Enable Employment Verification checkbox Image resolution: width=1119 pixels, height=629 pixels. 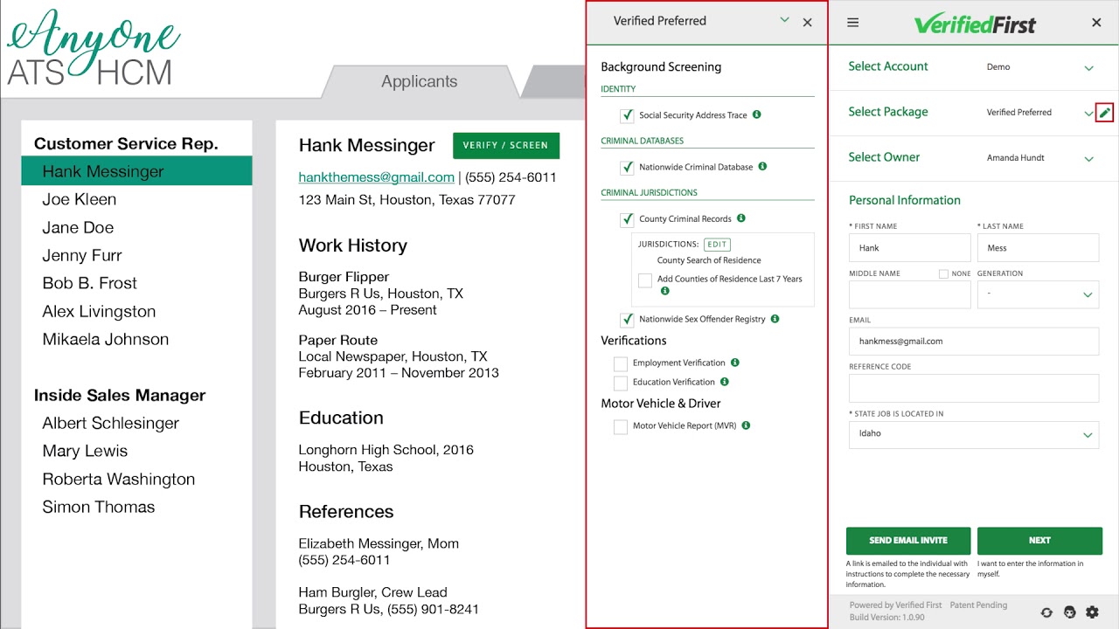[x=621, y=363]
